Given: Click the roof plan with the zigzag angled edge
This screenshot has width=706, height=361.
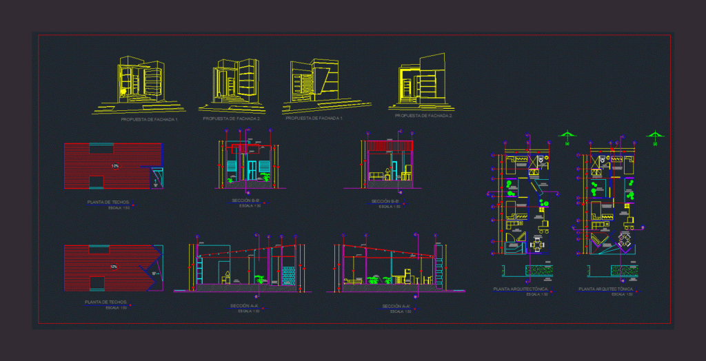Looking at the screenshot, I should 114,268.
